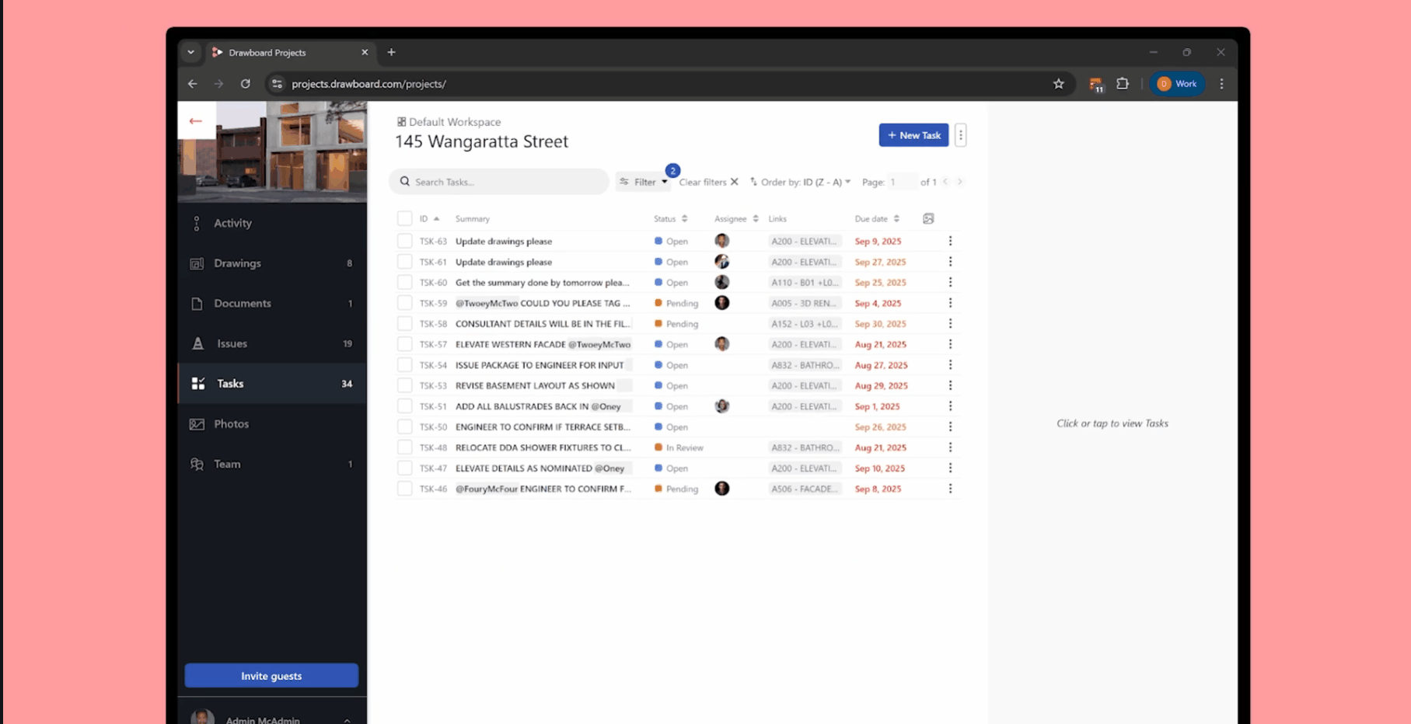Viewport: 1411px width, 724px height.
Task: Expand the Admin McAdmin user menu chevron
Action: point(347,720)
